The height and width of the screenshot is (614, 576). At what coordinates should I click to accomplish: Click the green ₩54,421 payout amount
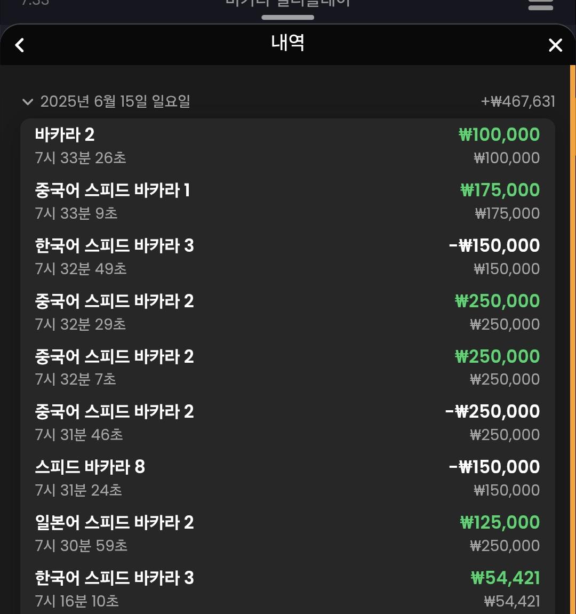click(505, 578)
